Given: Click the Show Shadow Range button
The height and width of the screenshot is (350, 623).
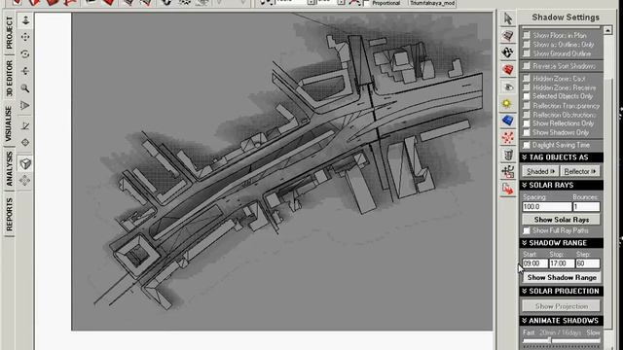Looking at the screenshot, I should 561,277.
